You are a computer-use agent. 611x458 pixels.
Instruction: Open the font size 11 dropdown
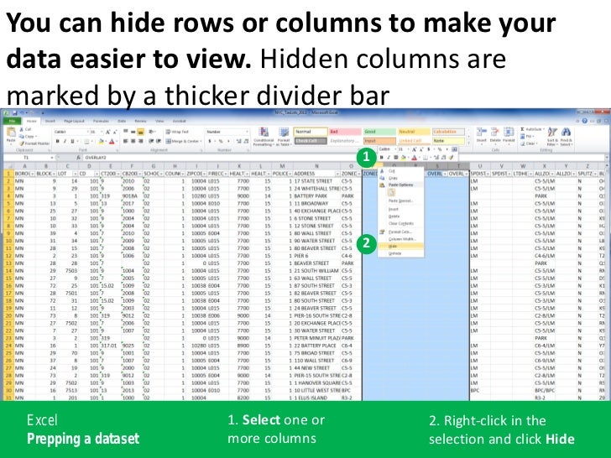pos(102,132)
